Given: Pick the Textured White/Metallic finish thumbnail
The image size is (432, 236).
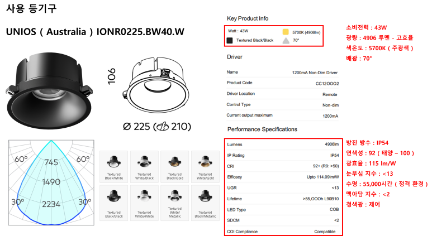Looking at the screenshot, I should coord(175,203).
